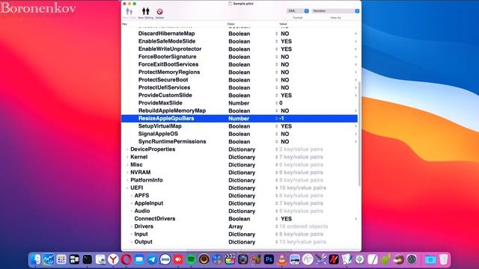Select the EnableWriteUnprotector row
The height and width of the screenshot is (269, 479).
click(239, 49)
